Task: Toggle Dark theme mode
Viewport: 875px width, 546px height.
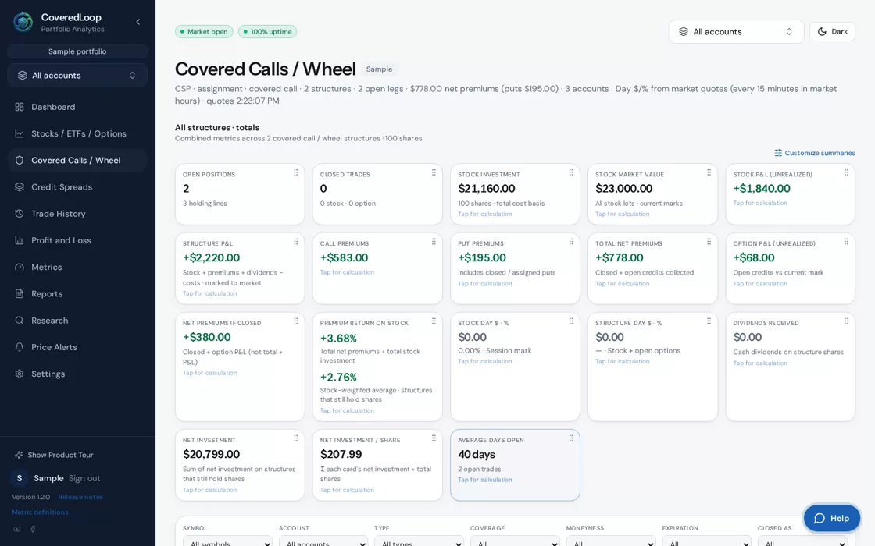Action: (x=832, y=32)
